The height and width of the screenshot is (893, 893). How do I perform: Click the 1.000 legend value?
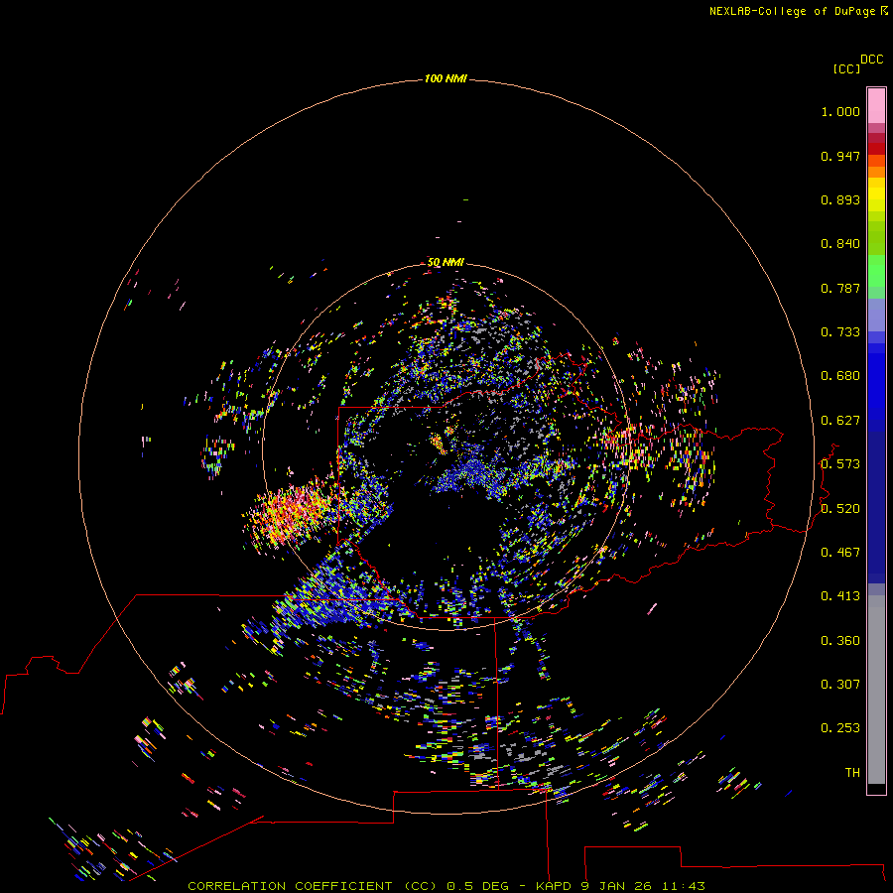pyautogui.click(x=840, y=111)
